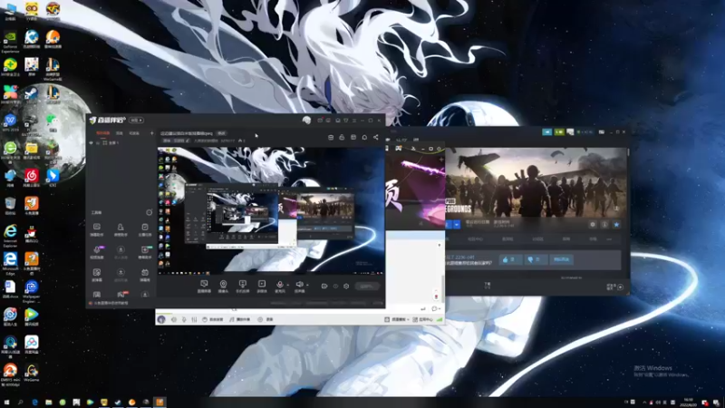Open Microsoft Edge desktop shortcut

pyautogui.click(x=10, y=263)
